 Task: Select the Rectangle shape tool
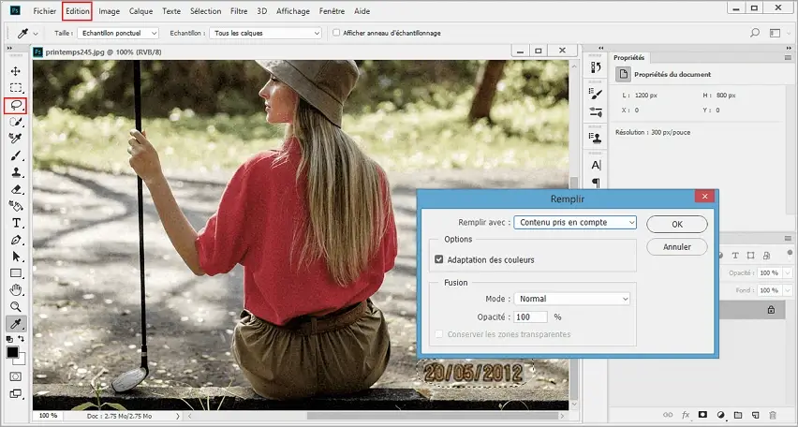coord(16,273)
